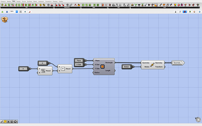Click the red zigzag icon in Sequence panel

click(x=75, y=5)
